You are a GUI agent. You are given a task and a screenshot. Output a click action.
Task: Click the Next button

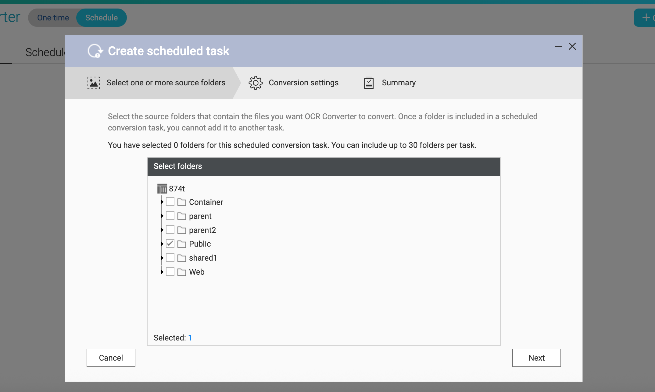536,358
